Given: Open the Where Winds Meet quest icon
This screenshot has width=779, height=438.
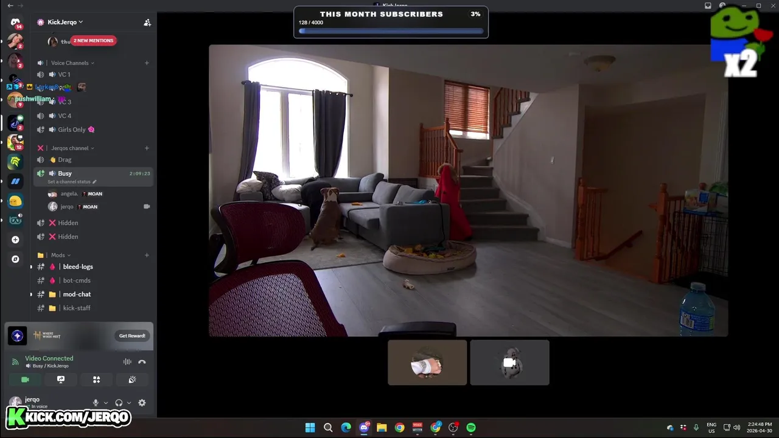Looking at the screenshot, I should 17,336.
